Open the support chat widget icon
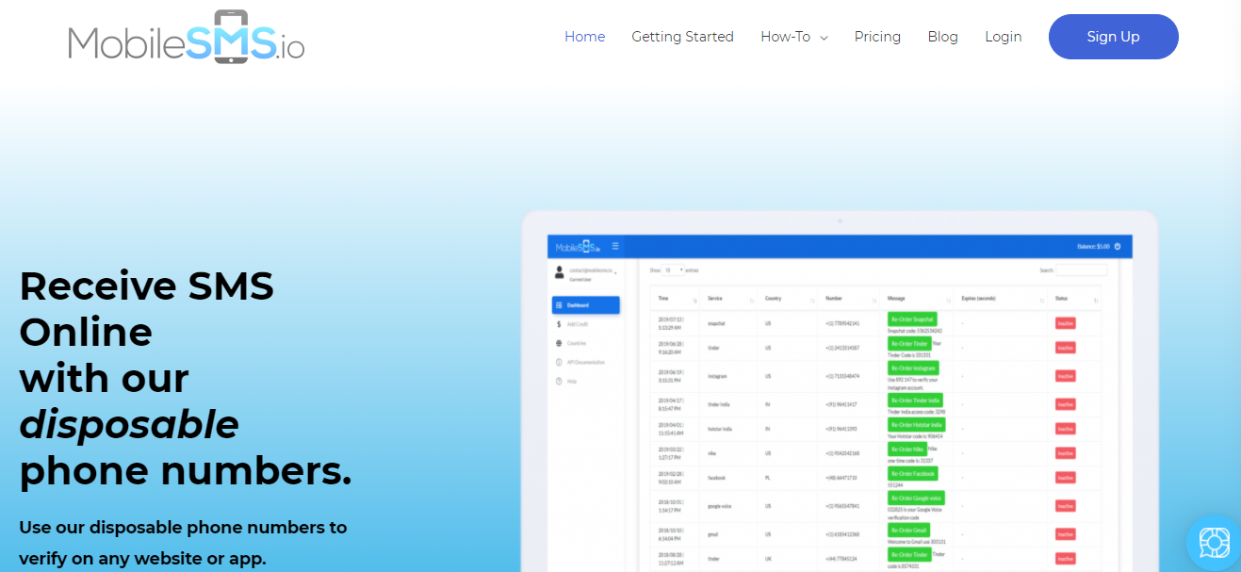The image size is (1241, 572). (x=1214, y=543)
